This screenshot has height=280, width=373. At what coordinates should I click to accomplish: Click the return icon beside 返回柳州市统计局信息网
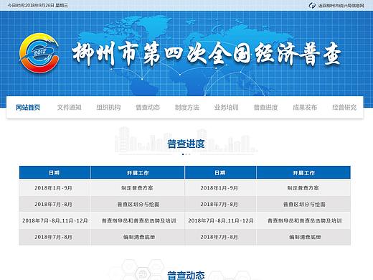point(312,5)
